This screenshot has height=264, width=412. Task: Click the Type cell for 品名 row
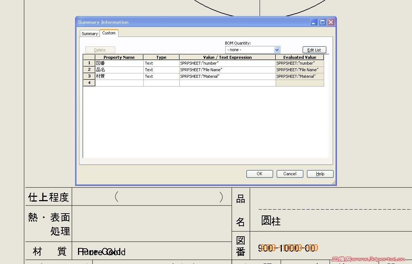[161, 70]
